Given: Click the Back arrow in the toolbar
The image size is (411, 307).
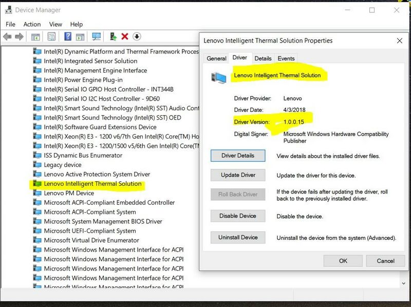Looking at the screenshot, I should pyautogui.click(x=7, y=36).
